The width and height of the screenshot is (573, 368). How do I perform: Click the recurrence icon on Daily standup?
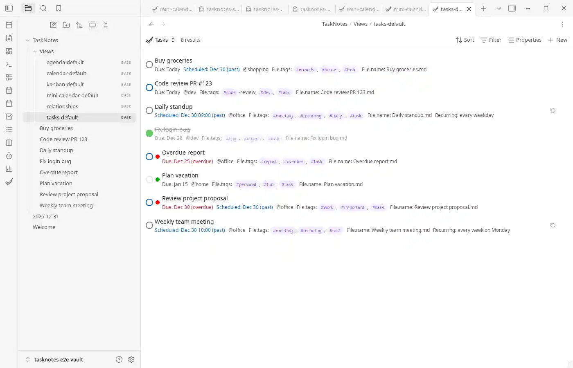(553, 110)
